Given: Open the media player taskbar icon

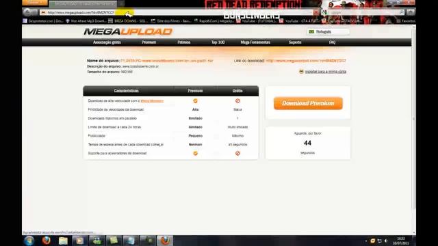Looking at the screenshot, I should (80, 241).
